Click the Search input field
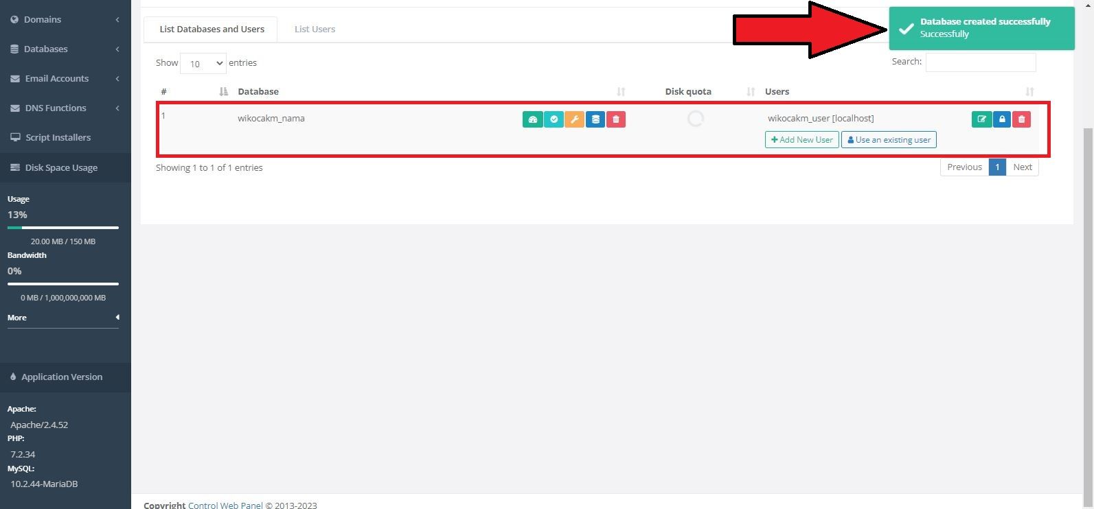Screen dimensions: 1094x509 980,62
